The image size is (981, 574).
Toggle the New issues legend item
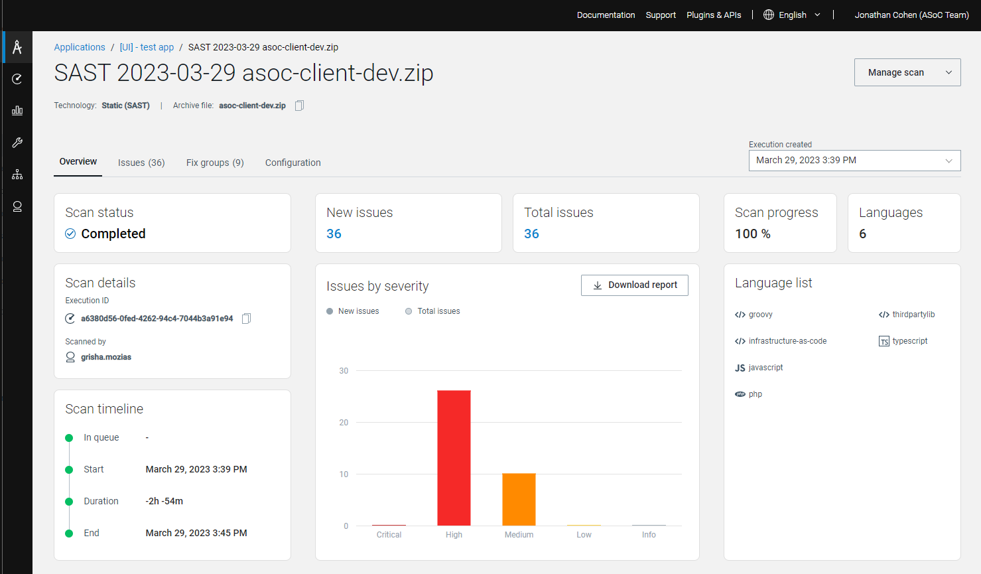pyautogui.click(x=353, y=311)
